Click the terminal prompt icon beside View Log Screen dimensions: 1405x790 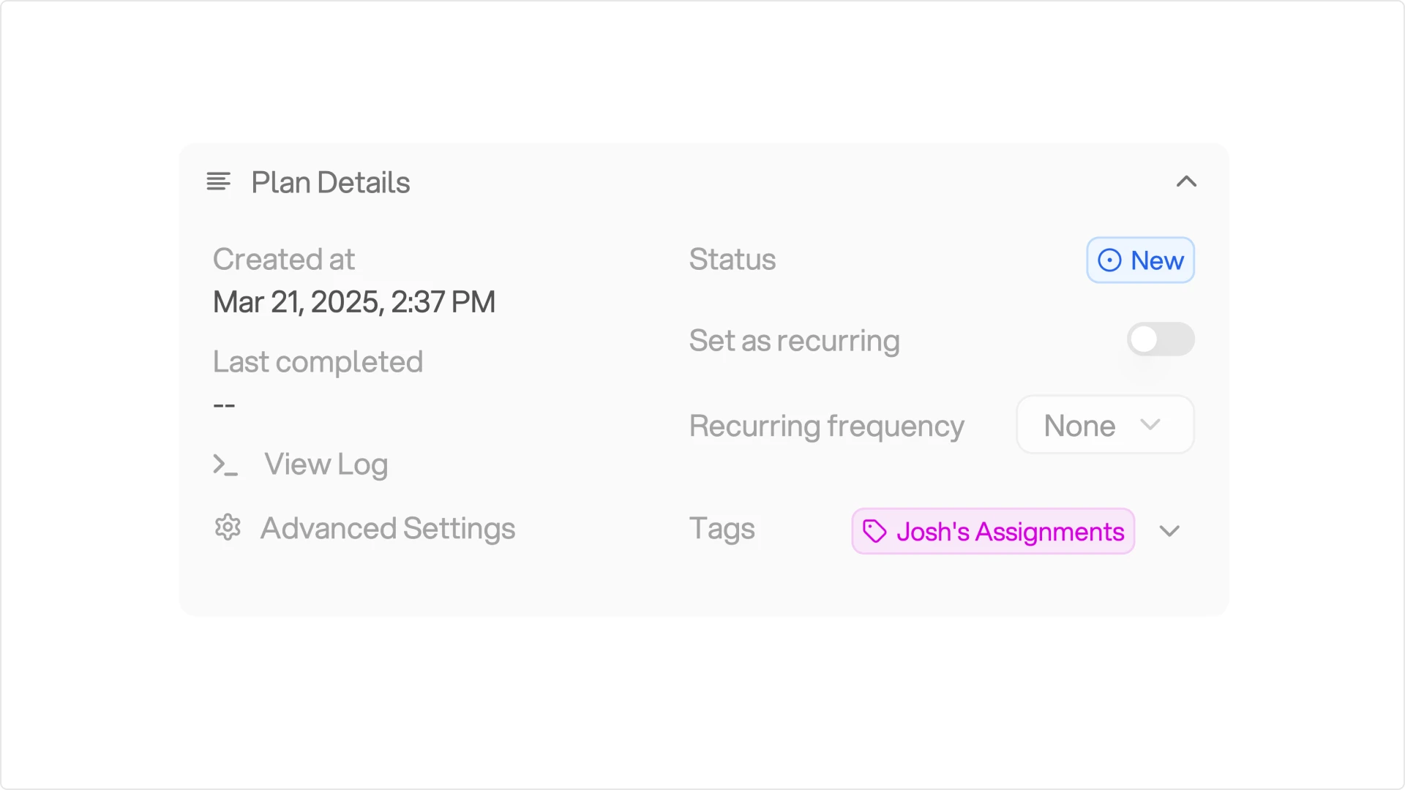(x=225, y=464)
